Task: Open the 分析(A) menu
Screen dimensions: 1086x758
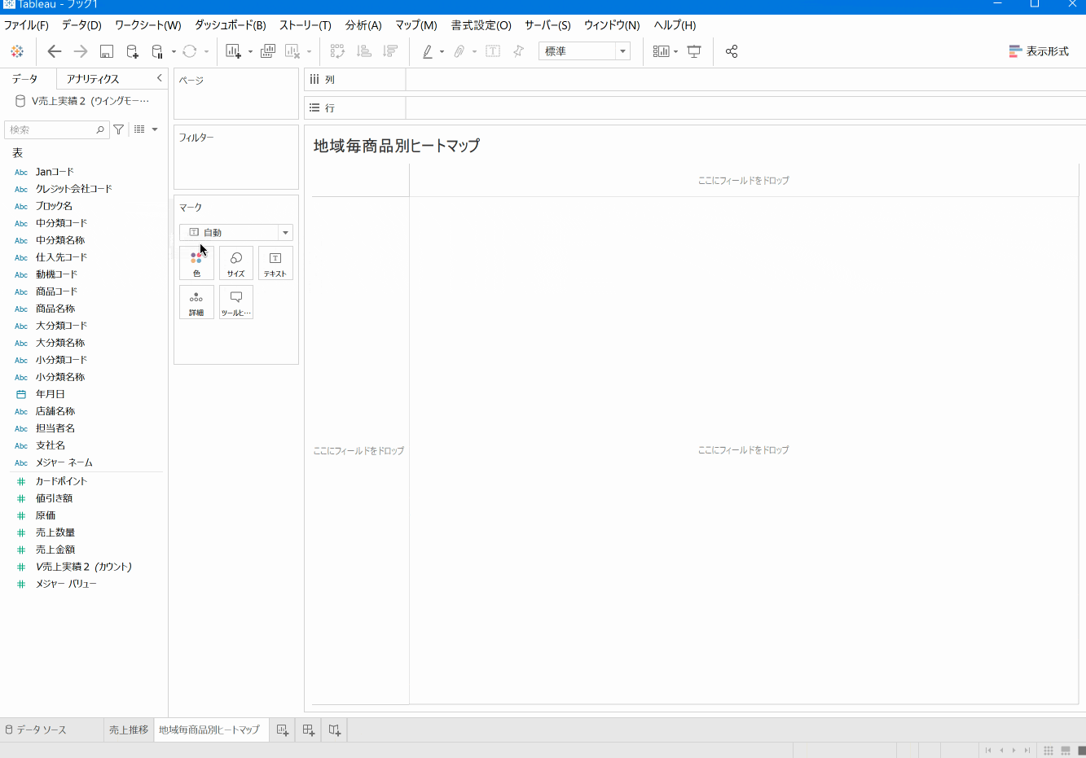Action: point(363,25)
